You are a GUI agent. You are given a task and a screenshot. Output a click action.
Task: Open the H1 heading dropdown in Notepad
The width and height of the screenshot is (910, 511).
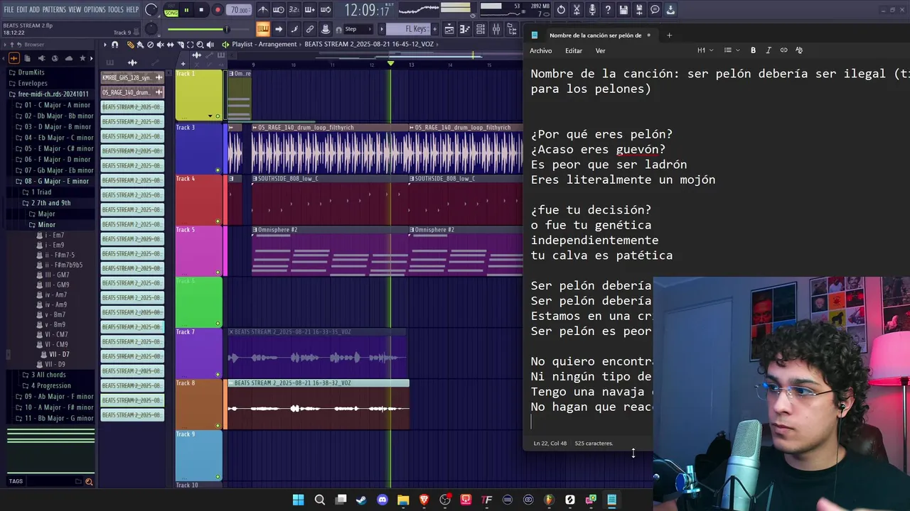click(705, 50)
